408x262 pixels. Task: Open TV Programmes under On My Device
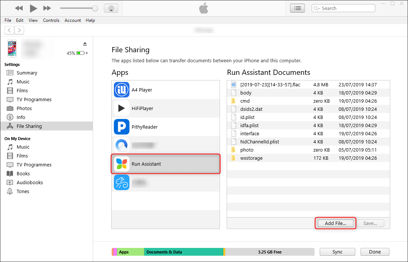[46, 165]
